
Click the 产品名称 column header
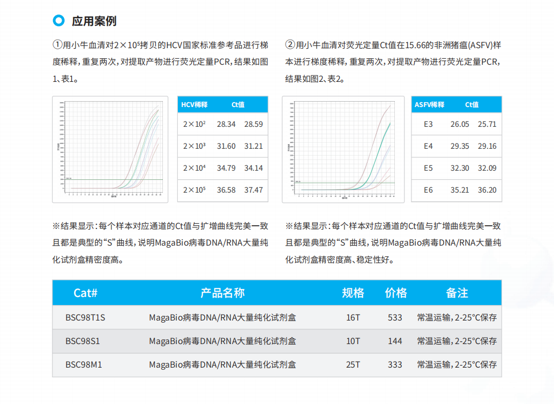222,293
